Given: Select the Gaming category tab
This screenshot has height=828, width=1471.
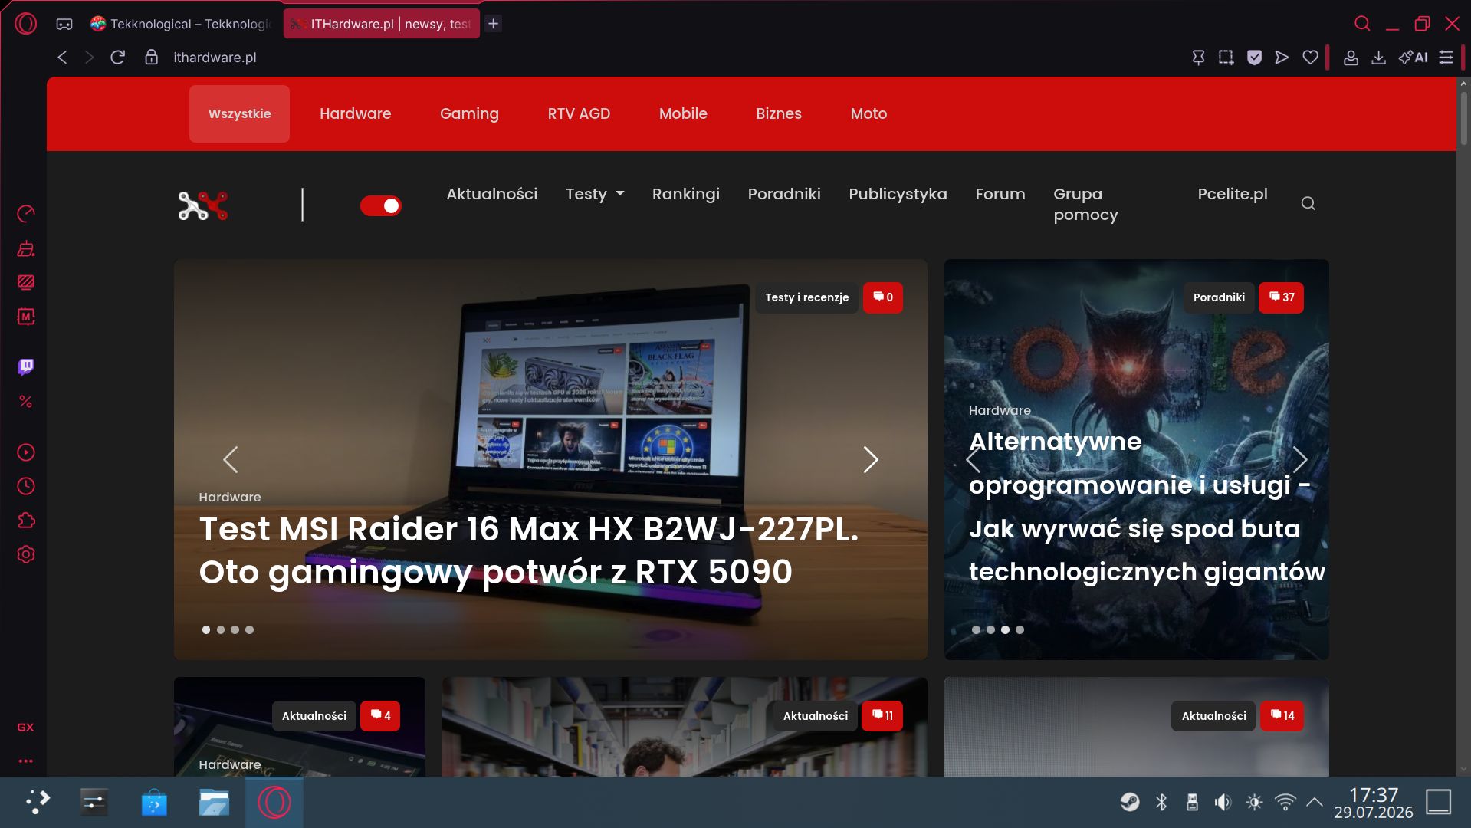Looking at the screenshot, I should pyautogui.click(x=469, y=113).
